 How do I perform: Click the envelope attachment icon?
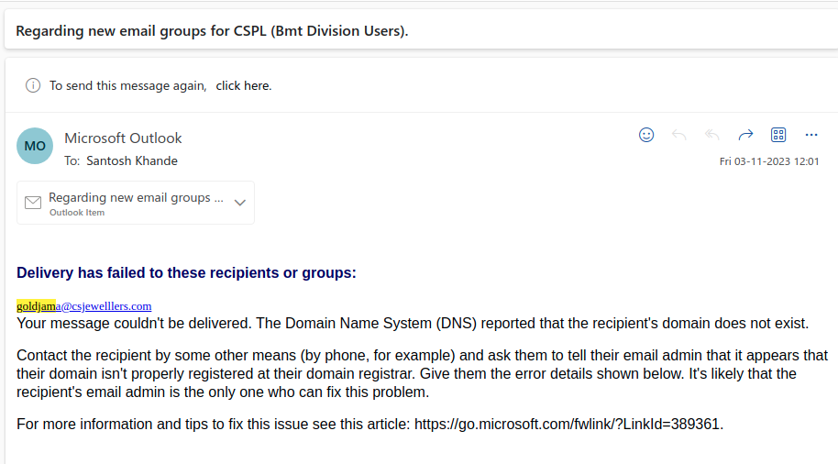(x=33, y=203)
